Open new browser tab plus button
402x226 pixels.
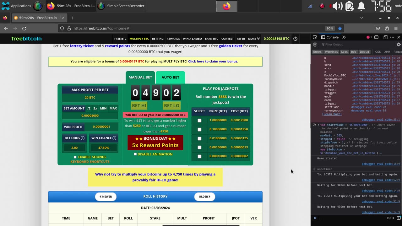point(73,18)
